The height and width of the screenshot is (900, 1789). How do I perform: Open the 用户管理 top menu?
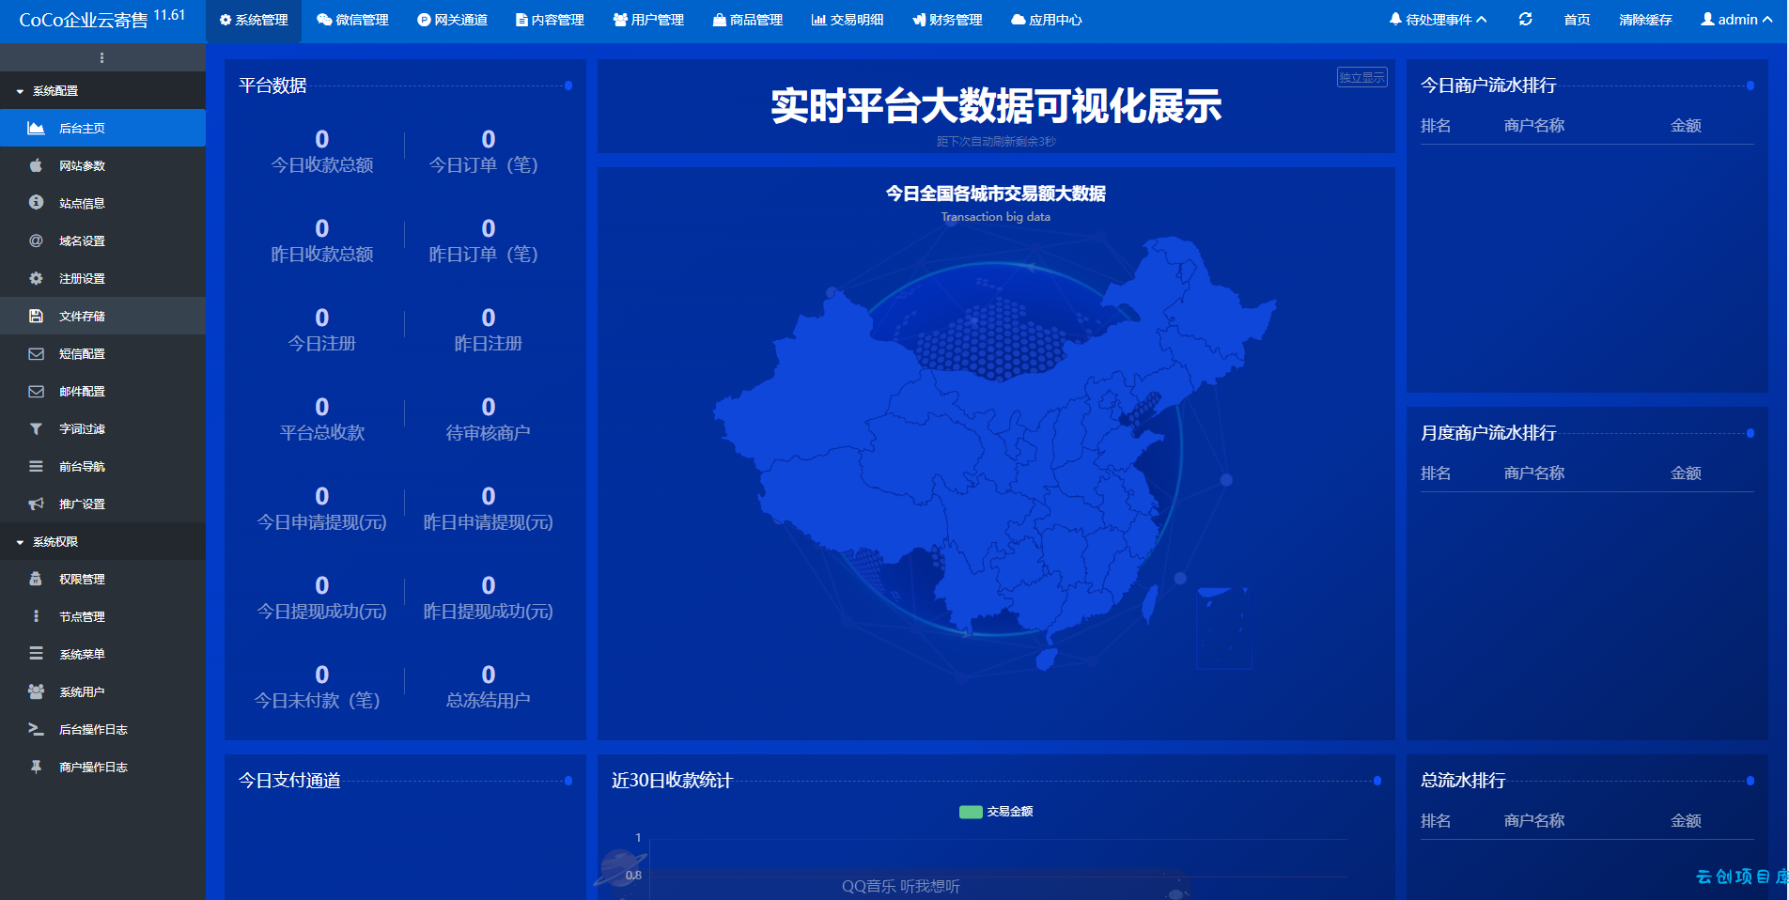648,20
